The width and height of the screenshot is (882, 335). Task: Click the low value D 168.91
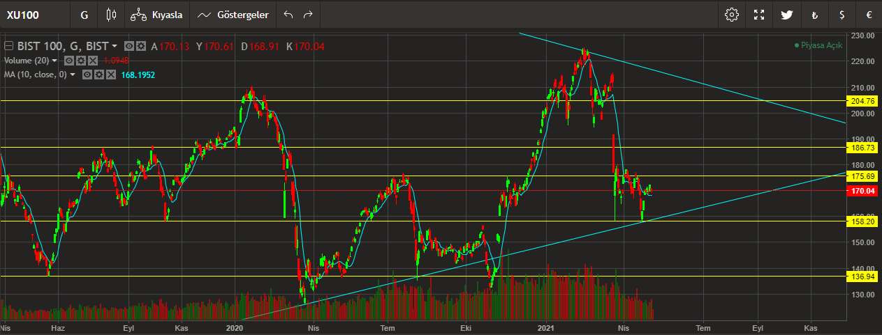(260, 47)
